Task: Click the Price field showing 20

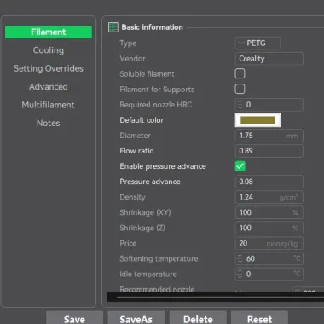Action: [x=269, y=243]
